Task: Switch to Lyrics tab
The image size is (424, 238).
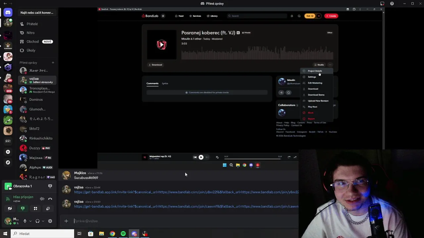Action: [165, 83]
